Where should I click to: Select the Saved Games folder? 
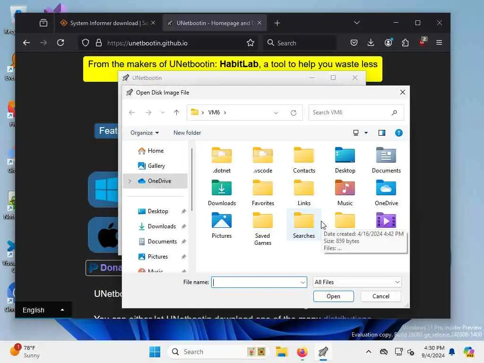263,229
